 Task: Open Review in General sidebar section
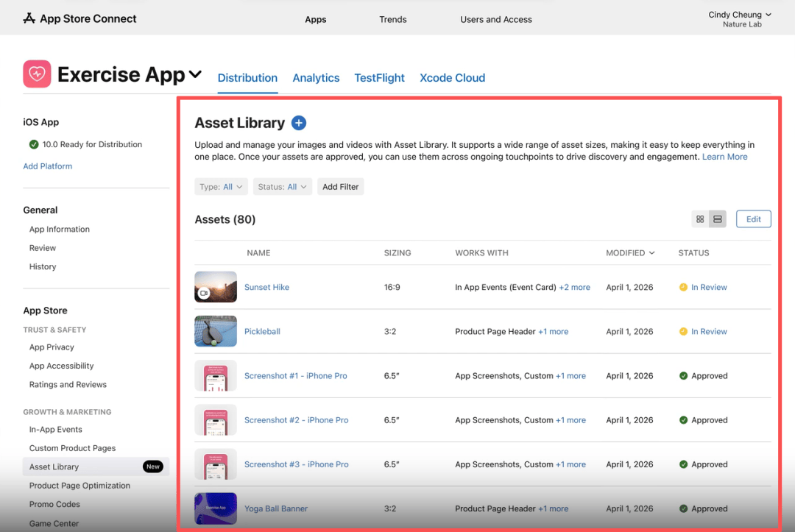pos(43,248)
